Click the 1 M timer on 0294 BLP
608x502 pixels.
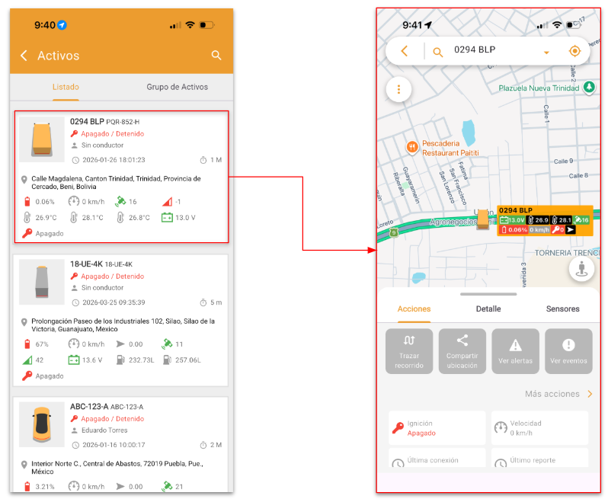(211, 160)
